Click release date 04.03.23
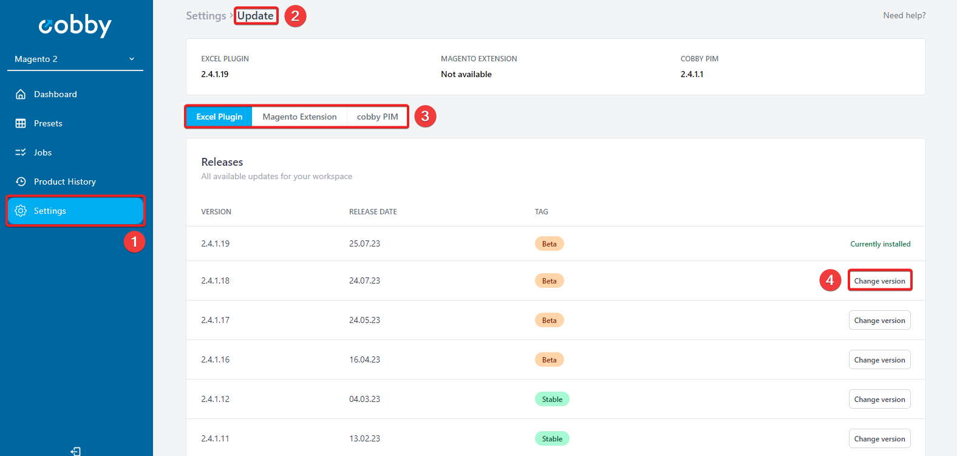 point(364,399)
